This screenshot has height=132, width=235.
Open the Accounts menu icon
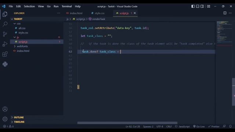point(5,109)
